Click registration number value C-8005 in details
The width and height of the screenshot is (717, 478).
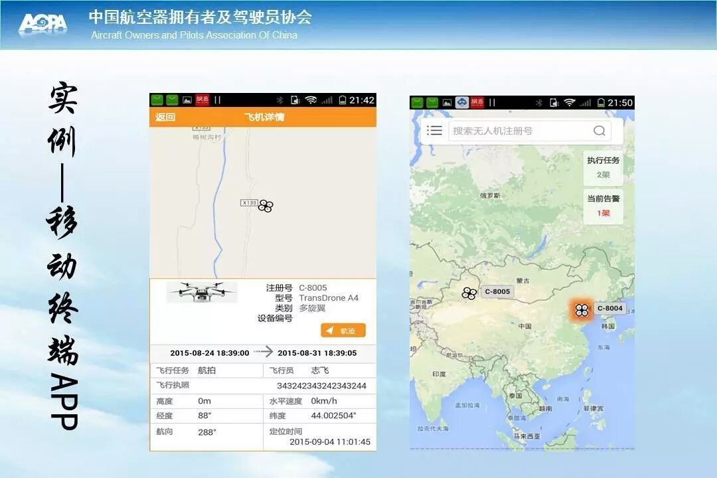(313, 287)
